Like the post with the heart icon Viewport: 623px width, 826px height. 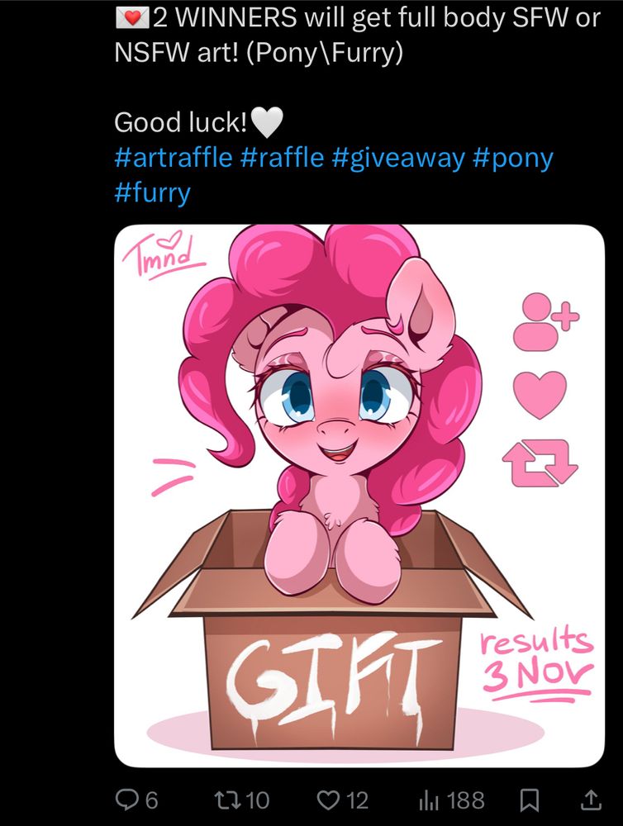328,800
